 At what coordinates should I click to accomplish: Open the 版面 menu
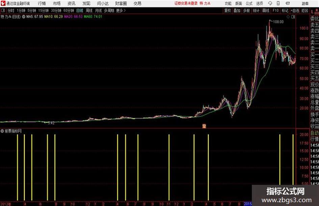pos(239,3)
